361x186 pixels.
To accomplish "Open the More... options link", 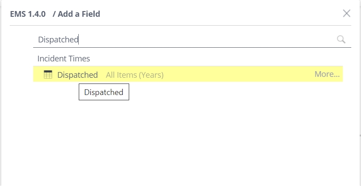I will [x=327, y=74].
